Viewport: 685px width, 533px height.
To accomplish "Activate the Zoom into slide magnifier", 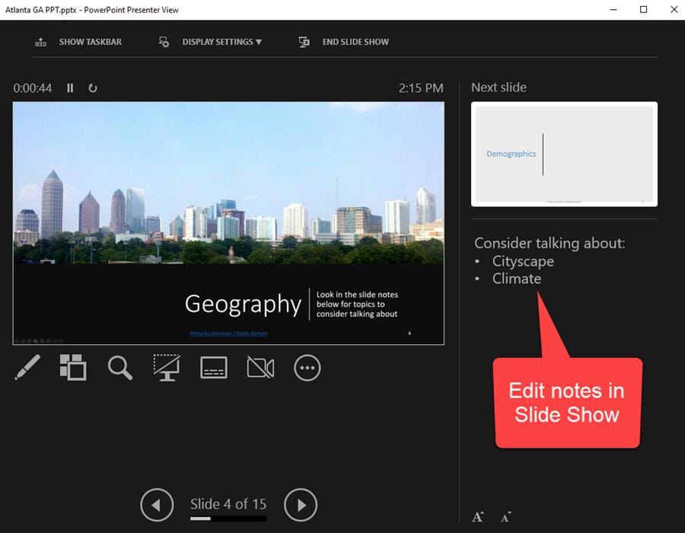I will pyautogui.click(x=119, y=368).
